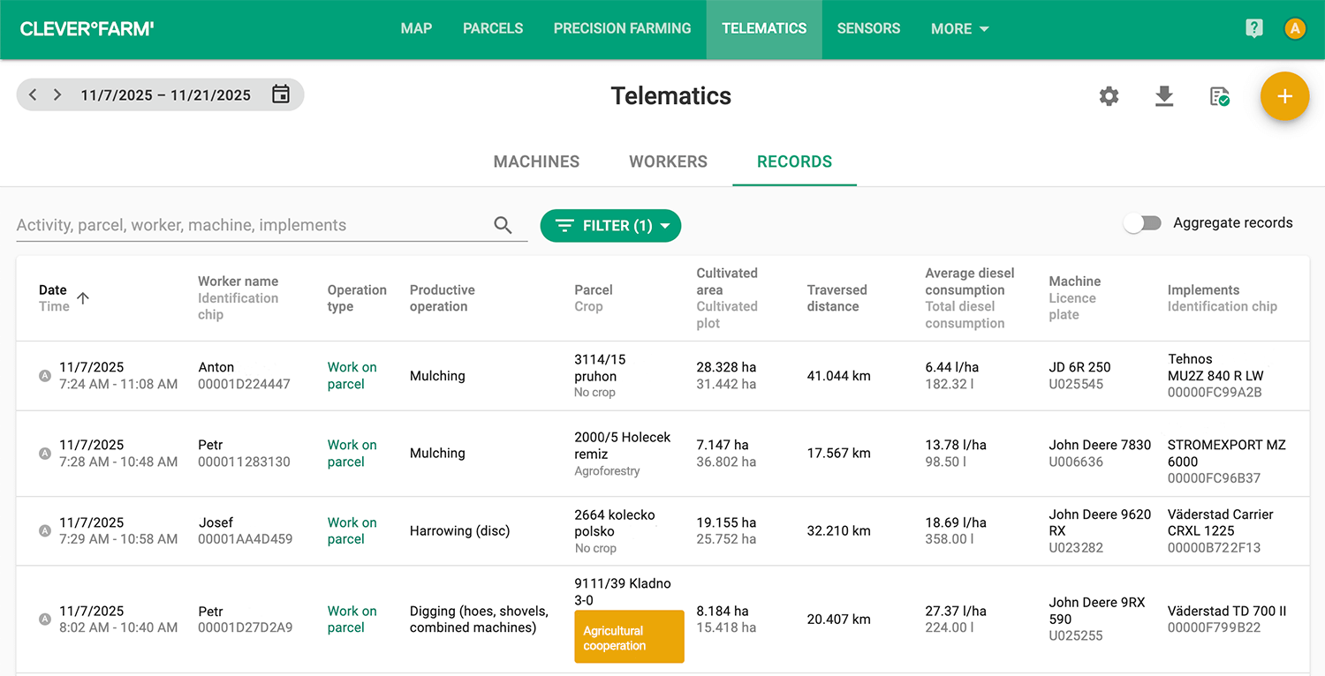The height and width of the screenshot is (676, 1325).
Task: Click auto badge on Petr 8:02 AM row
Action: click(x=45, y=620)
